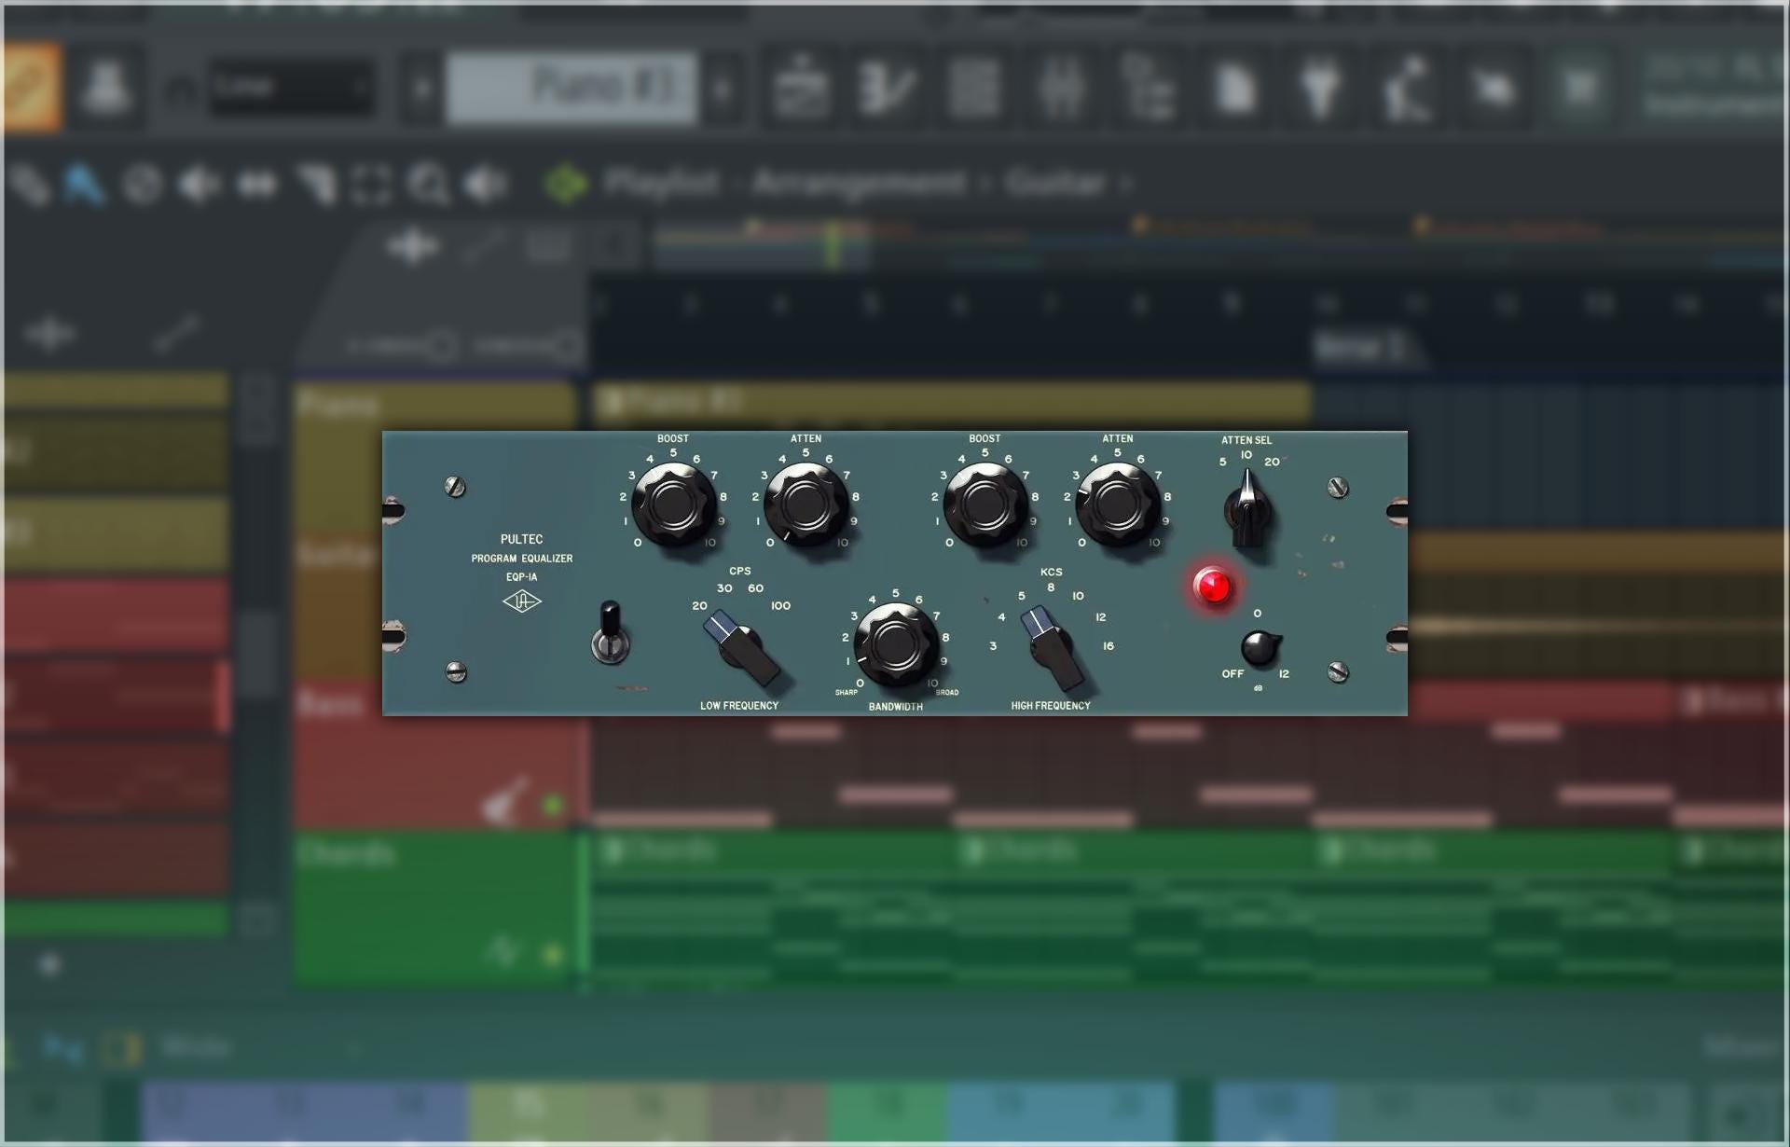Flip the EQ in/out toggle switch
The width and height of the screenshot is (1790, 1147).
click(611, 632)
